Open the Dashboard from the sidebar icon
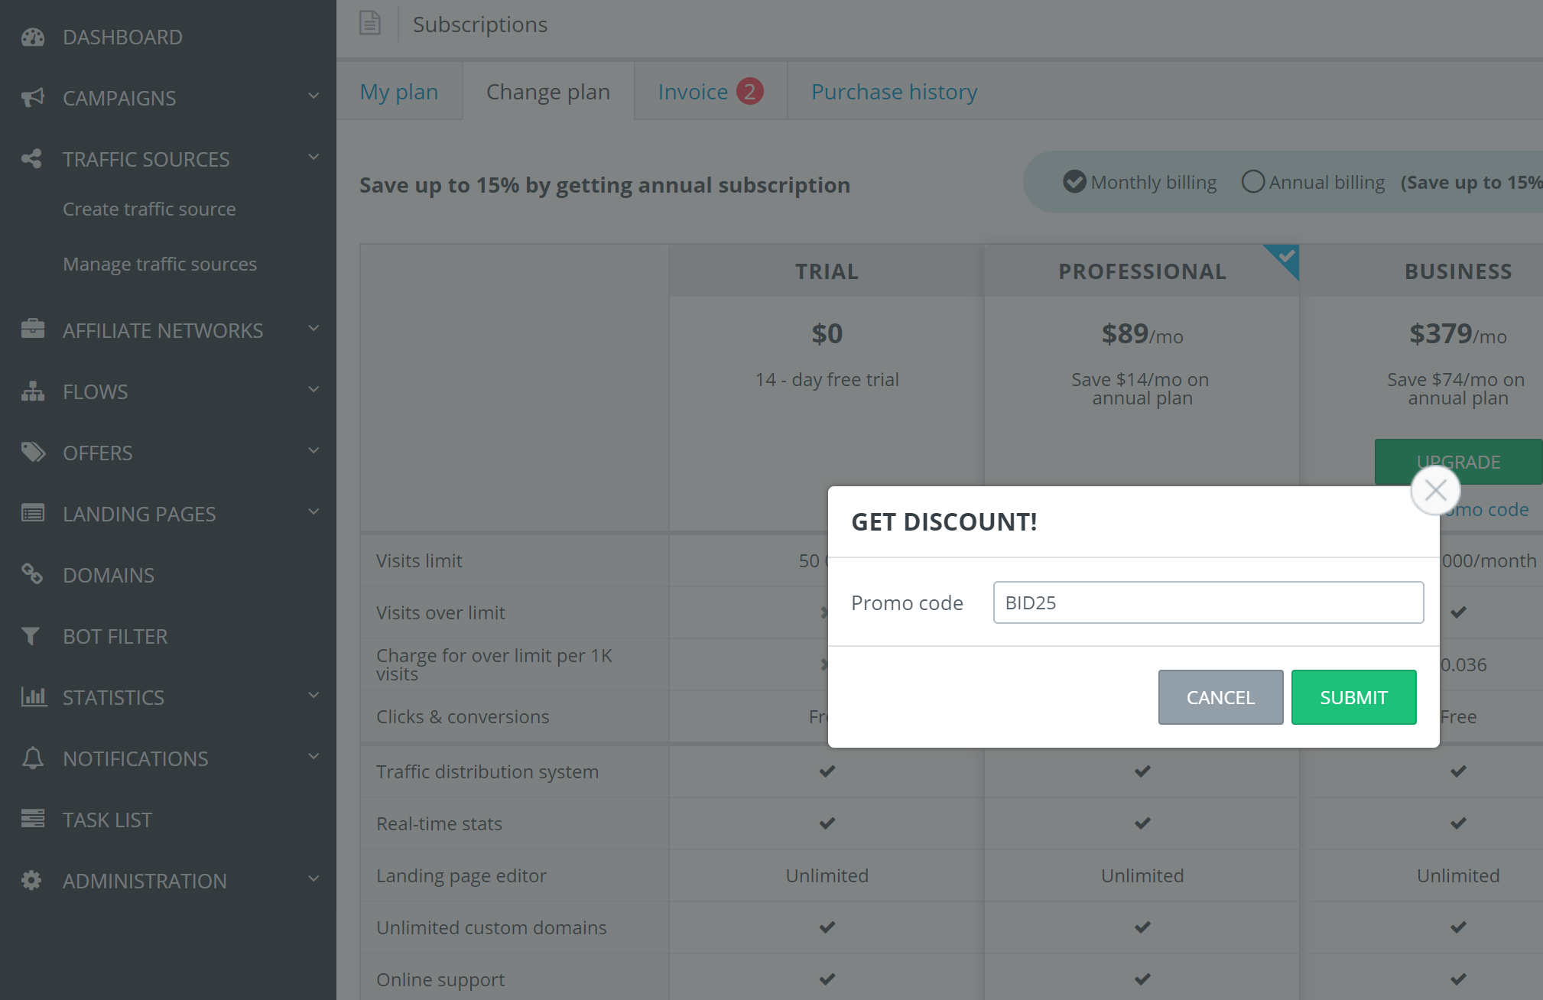 tap(31, 36)
